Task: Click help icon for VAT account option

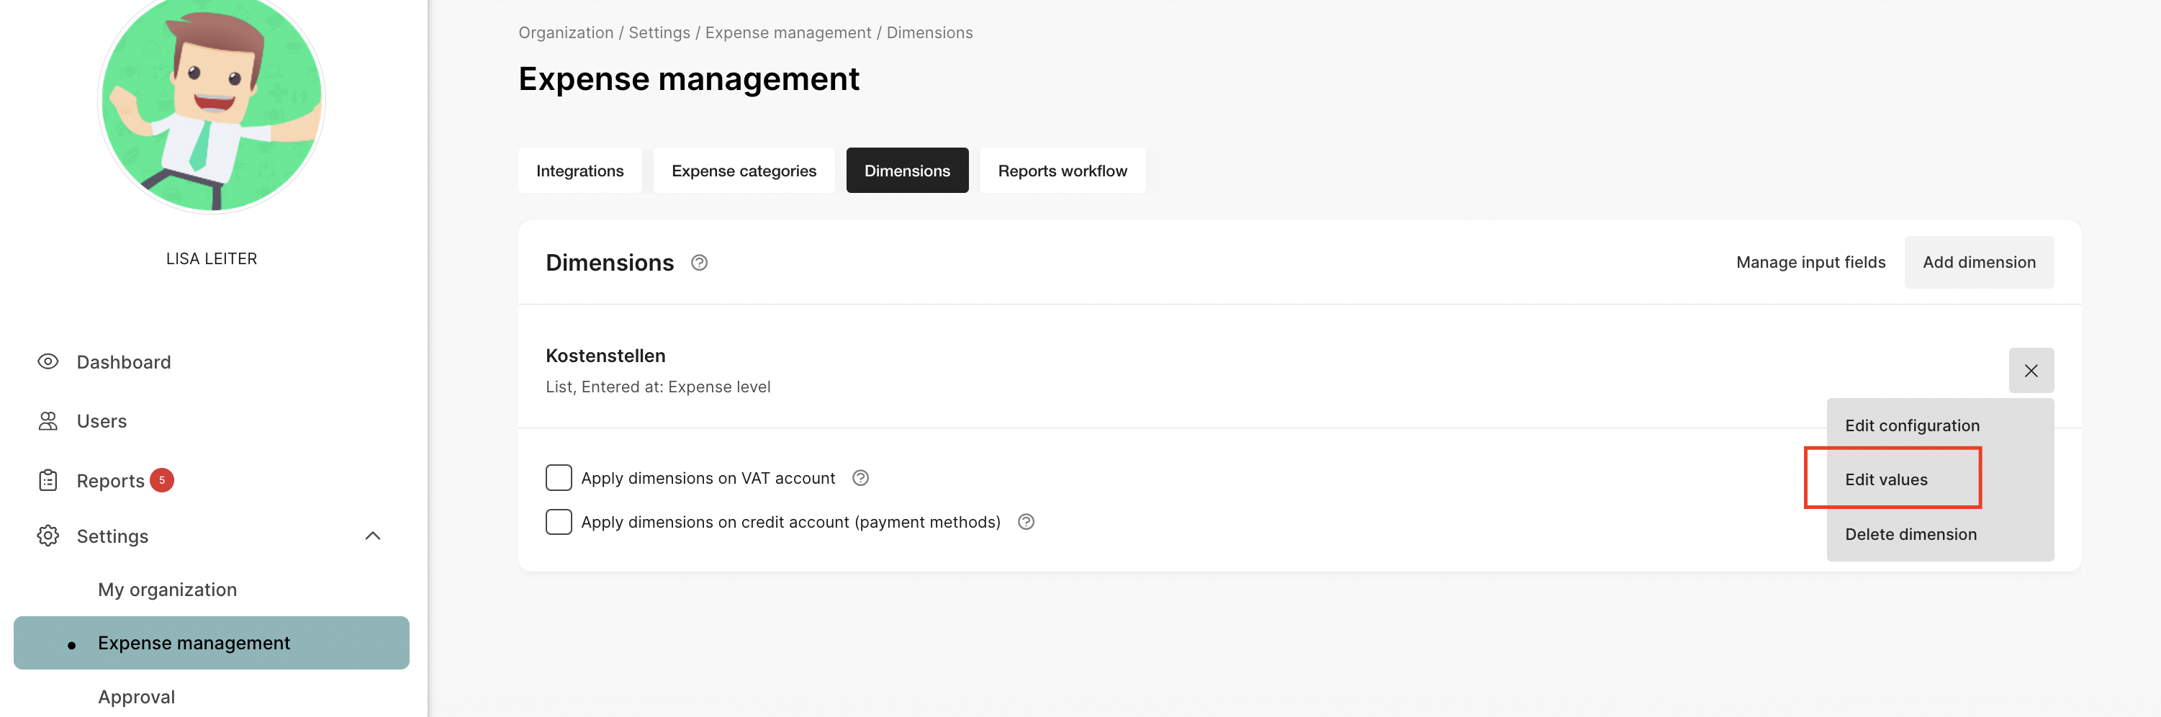Action: click(x=860, y=478)
